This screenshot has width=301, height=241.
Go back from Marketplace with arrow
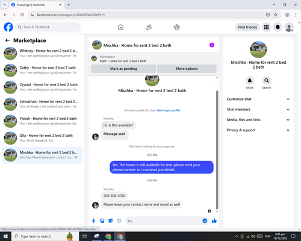(8, 40)
